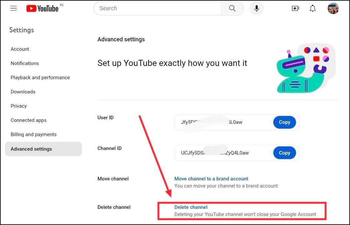The width and height of the screenshot is (350, 225).
Task: Click 'Set up YouTube exactly how you want it'
Action: 172,63
